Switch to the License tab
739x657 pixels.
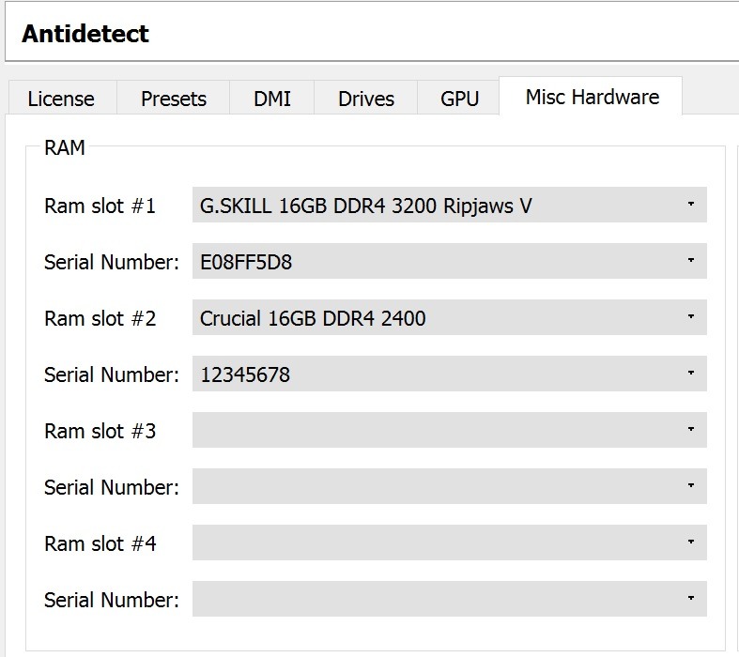coord(61,99)
